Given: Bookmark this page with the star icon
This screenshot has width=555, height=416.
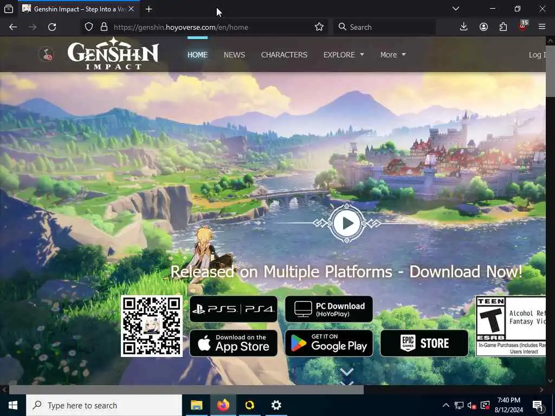Looking at the screenshot, I should pyautogui.click(x=319, y=27).
